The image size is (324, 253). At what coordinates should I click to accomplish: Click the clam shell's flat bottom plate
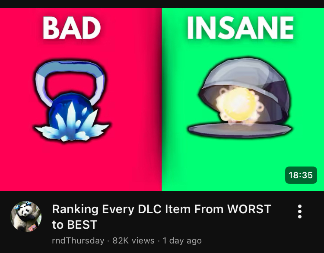pyautogui.click(x=240, y=130)
